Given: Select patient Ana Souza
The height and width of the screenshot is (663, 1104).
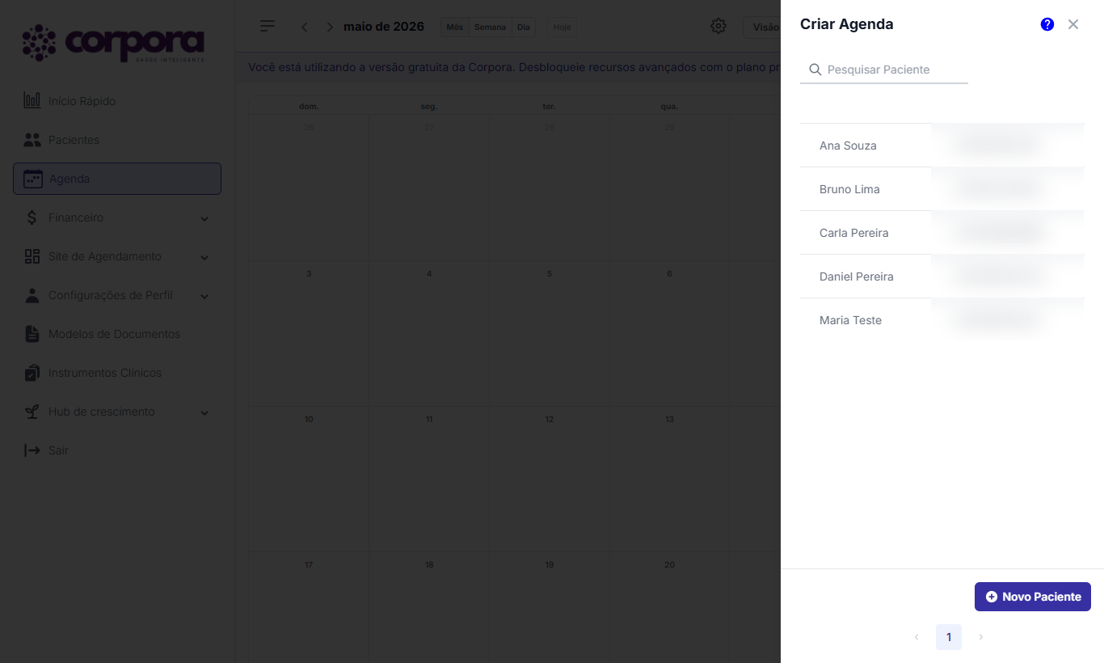Looking at the screenshot, I should 942,146.
